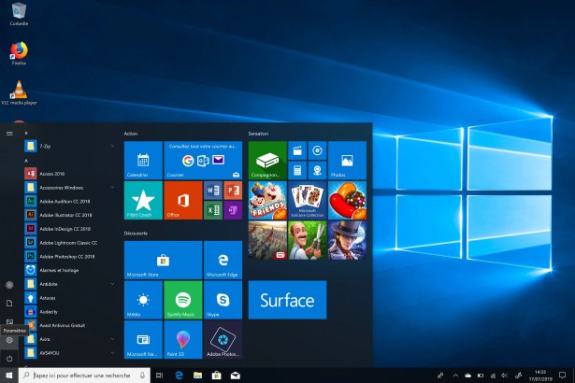The image size is (575, 383).
Task: Open the Mail taskbar icon
Action: tap(236, 376)
